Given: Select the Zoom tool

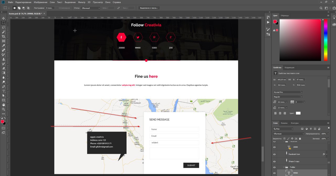Looking at the screenshot, I should click(3, 109).
